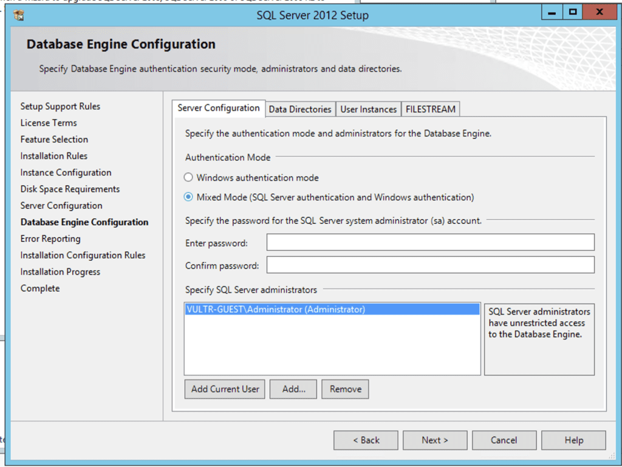Select VULTR-GUEST\Administrator in administrators list
The height and width of the screenshot is (467, 622).
click(x=276, y=310)
